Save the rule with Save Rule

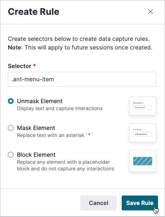[x=140, y=203]
